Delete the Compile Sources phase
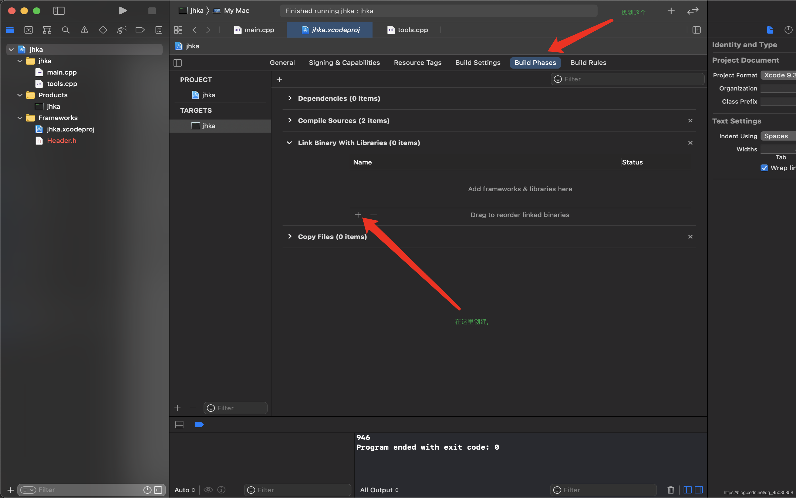The image size is (796, 498). coord(691,121)
